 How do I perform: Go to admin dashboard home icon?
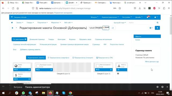tap(12, 22)
